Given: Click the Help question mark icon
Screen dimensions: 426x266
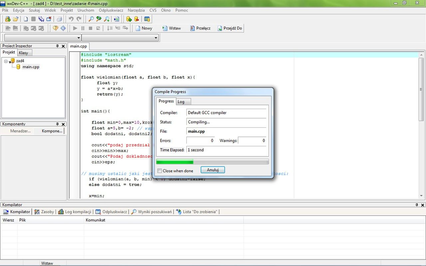Looking at the screenshot, I should point(56,28).
